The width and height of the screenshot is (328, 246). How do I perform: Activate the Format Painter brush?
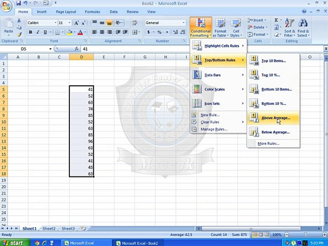19,34
